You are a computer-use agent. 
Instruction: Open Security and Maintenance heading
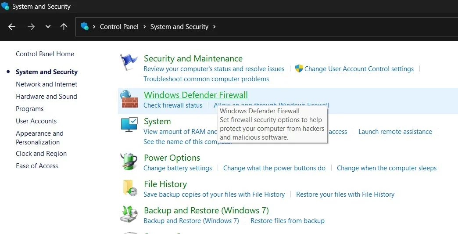193,58
